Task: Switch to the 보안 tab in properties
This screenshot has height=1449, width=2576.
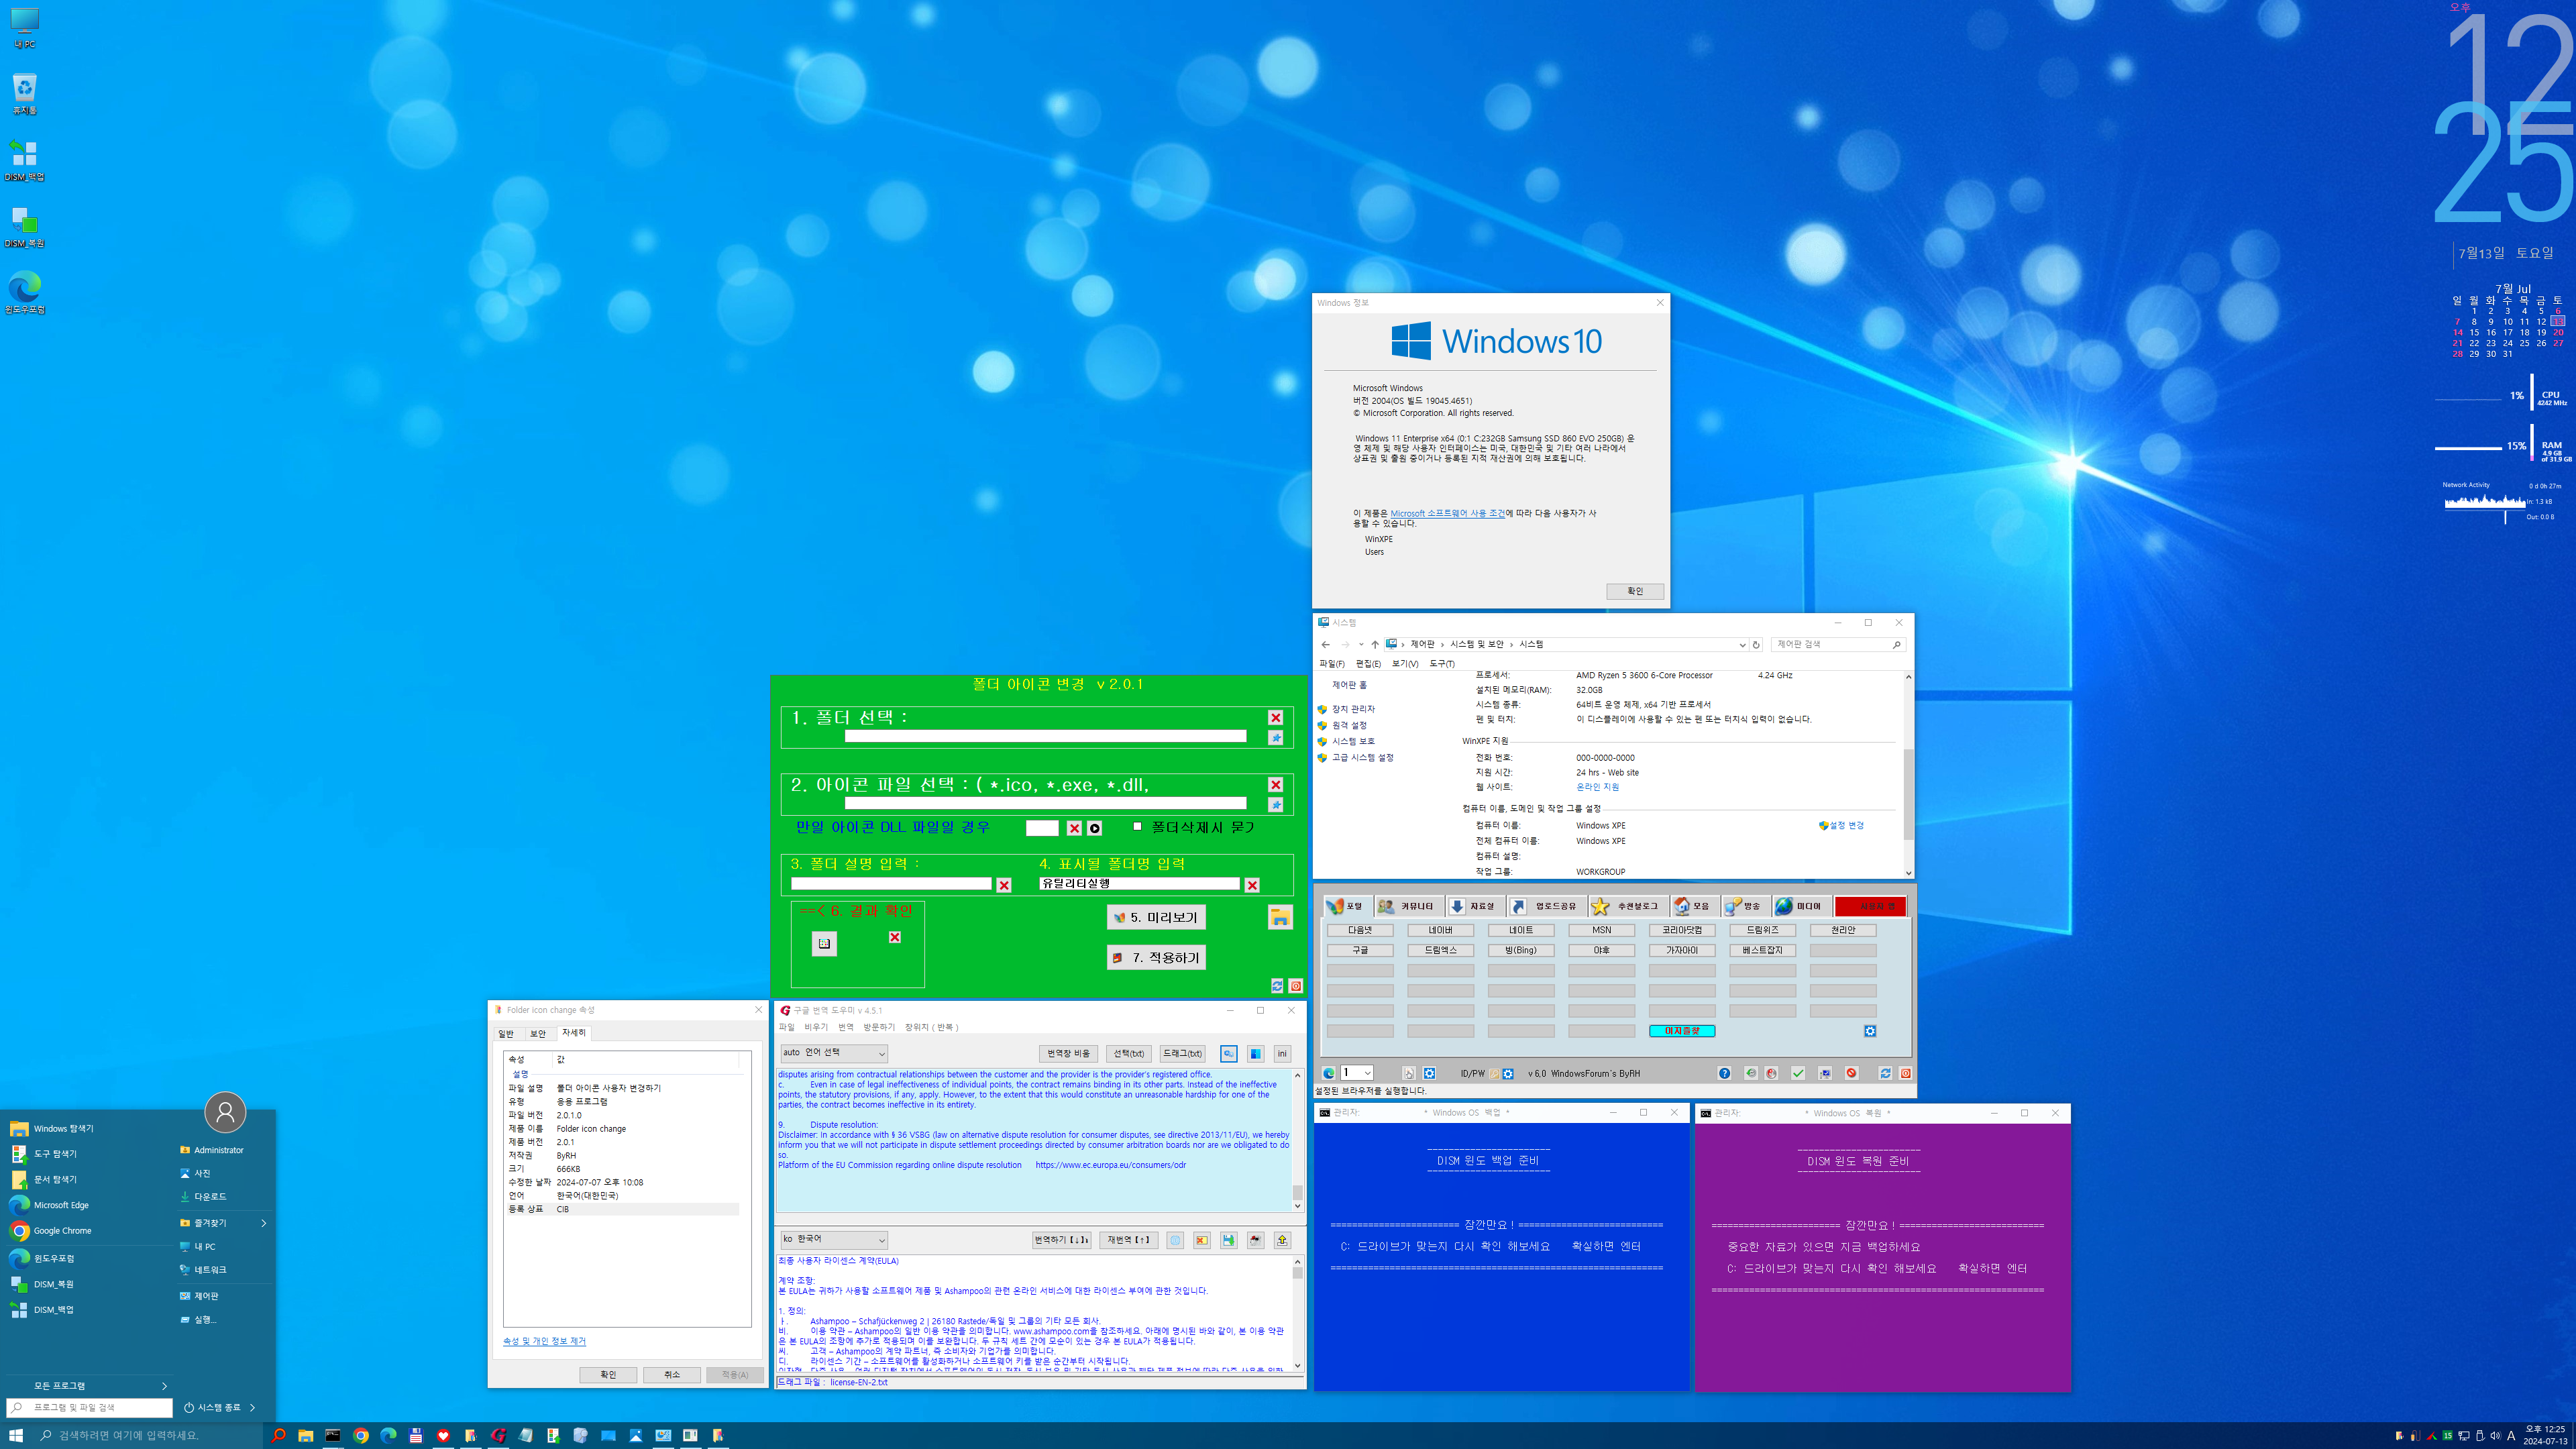Action: (538, 1033)
